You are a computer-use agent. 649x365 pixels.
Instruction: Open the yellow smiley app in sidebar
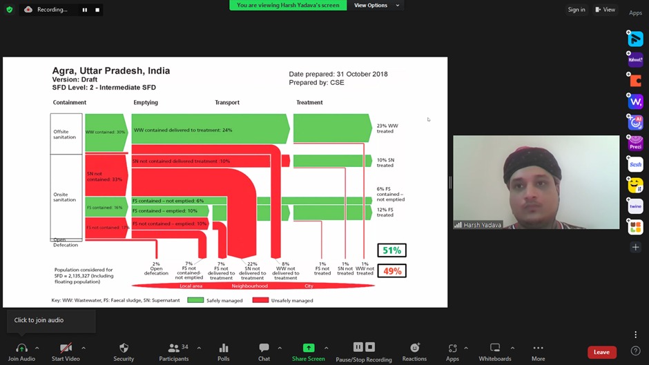pyautogui.click(x=635, y=186)
